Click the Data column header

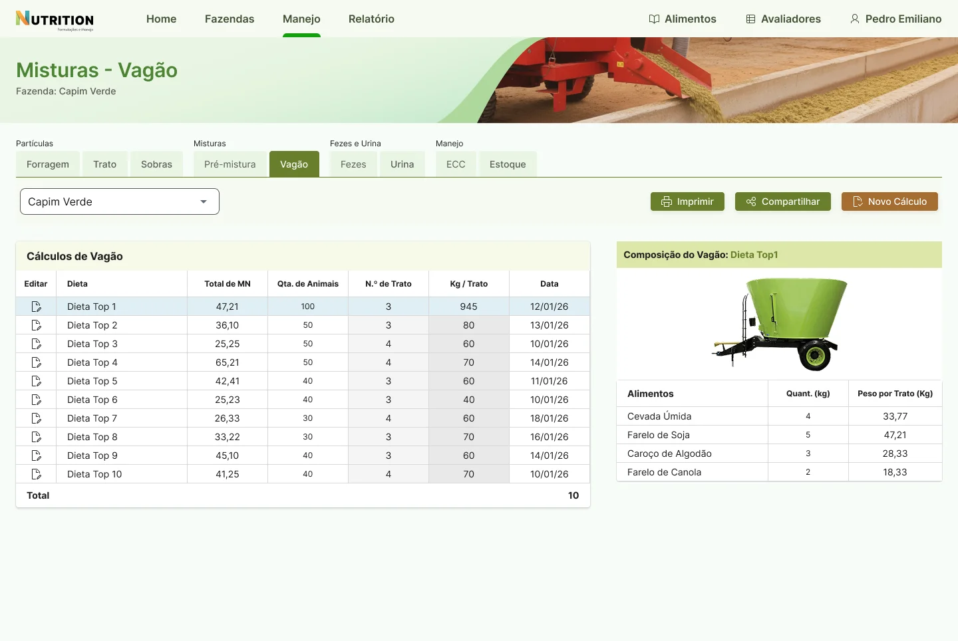click(550, 284)
